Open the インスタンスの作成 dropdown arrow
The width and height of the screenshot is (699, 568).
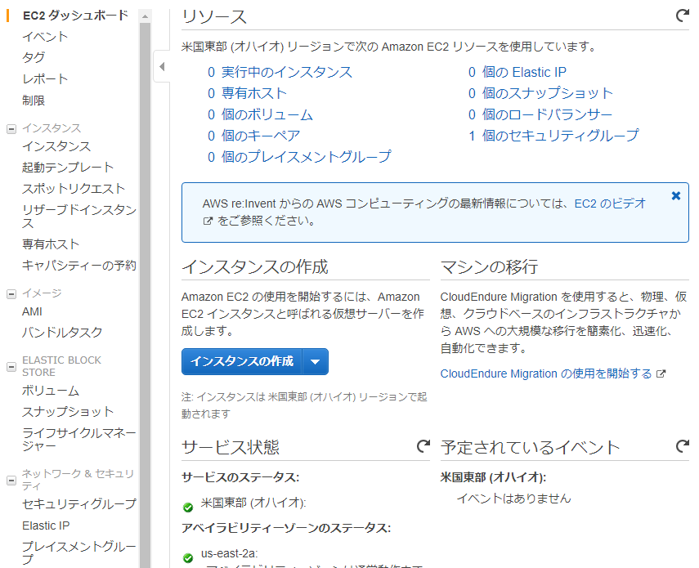316,361
